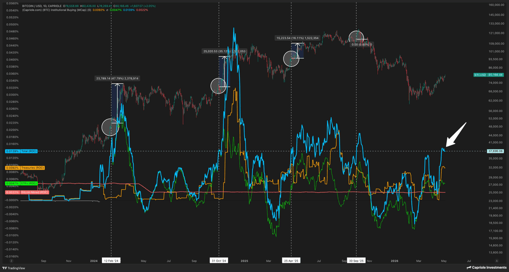
Task: Select the 30 Sep '25 date marker
Action: click(x=357, y=261)
